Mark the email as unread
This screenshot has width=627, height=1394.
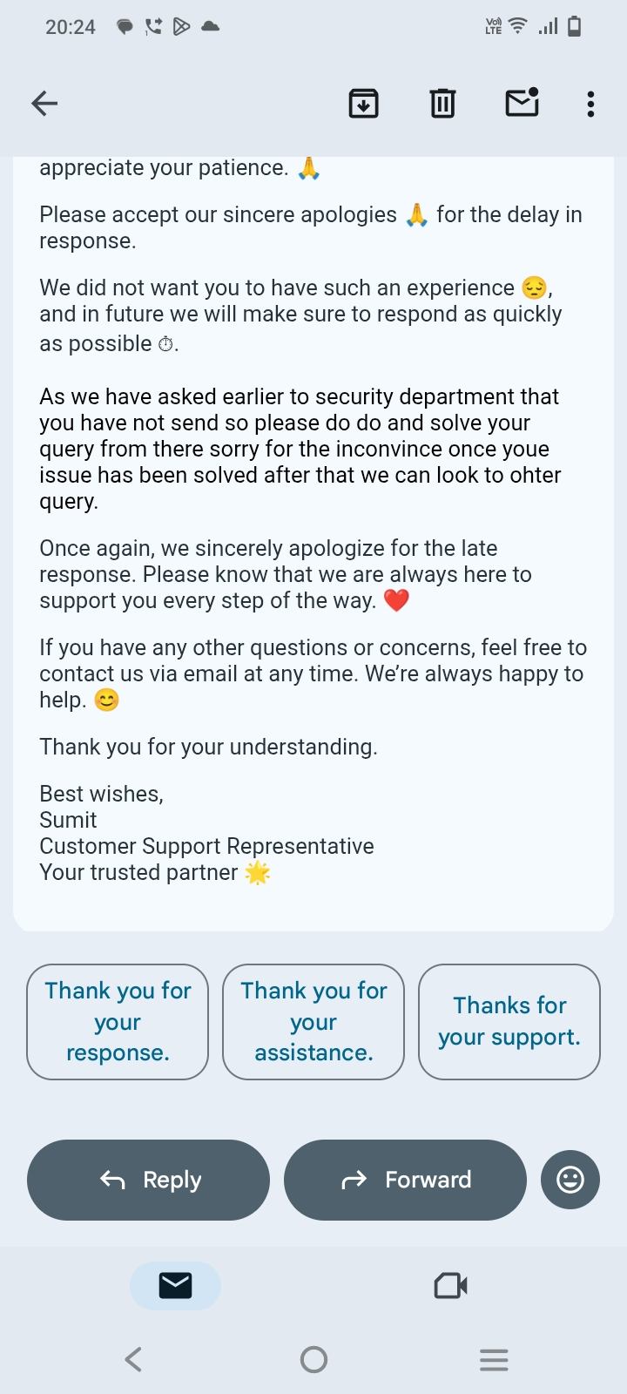522,103
